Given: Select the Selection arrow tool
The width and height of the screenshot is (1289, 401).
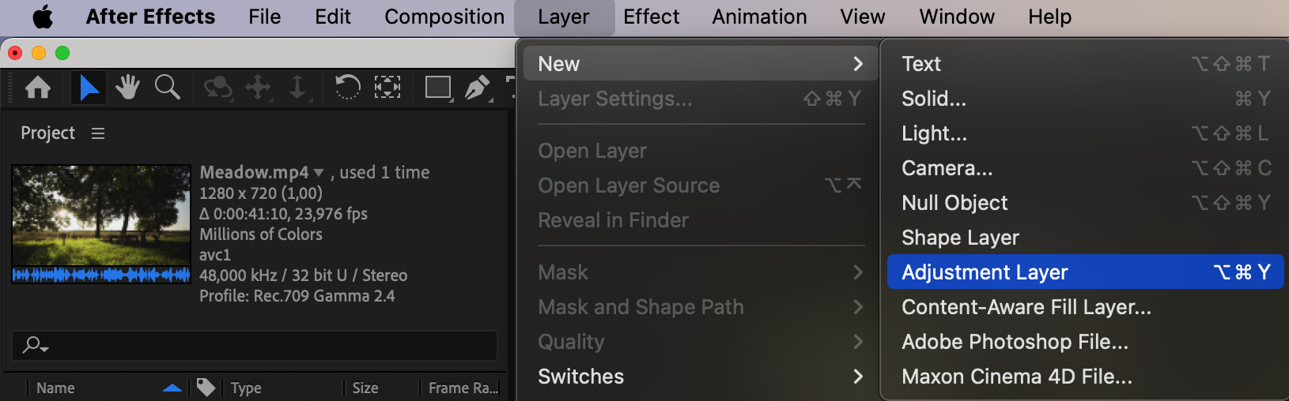Looking at the screenshot, I should 89,87.
